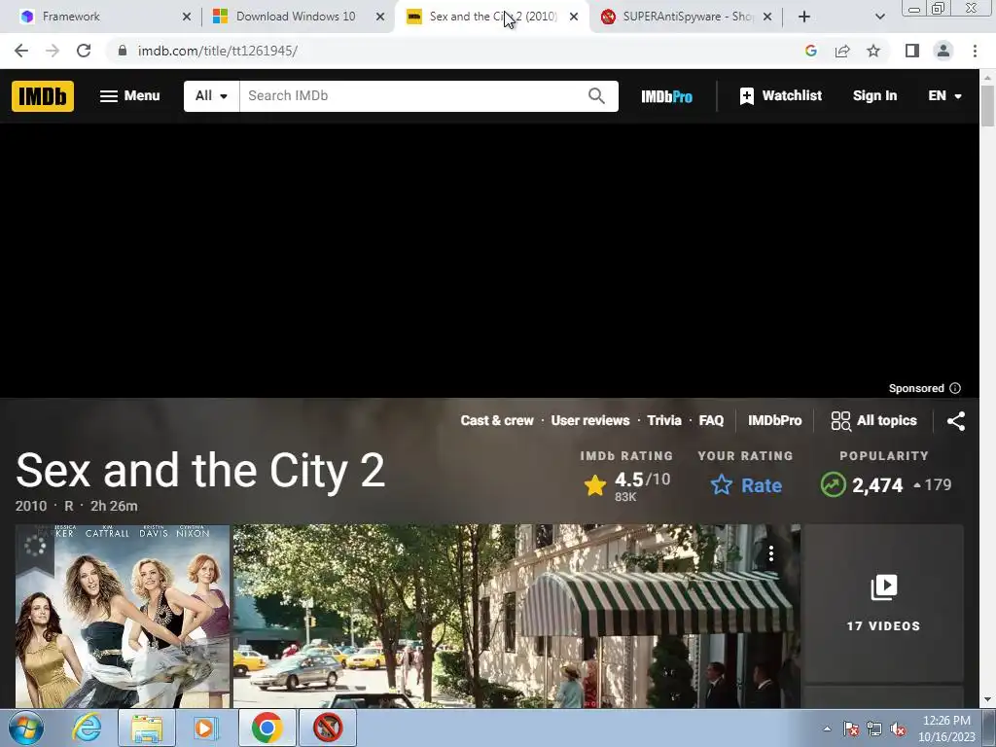The image size is (996, 747).
Task: Click the yellow IMDb rating star
Action: 595,486
